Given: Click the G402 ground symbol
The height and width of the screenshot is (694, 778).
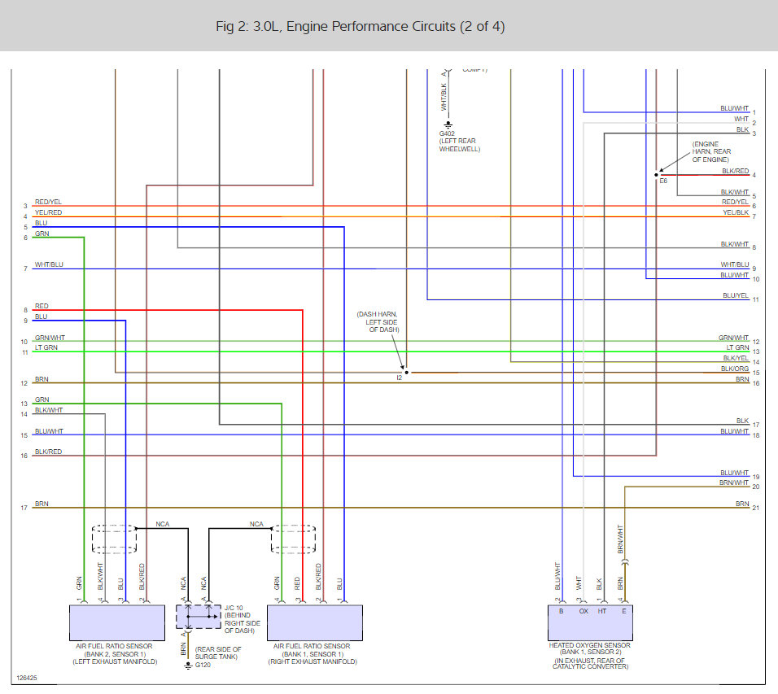Looking at the screenshot, I should click(448, 124).
